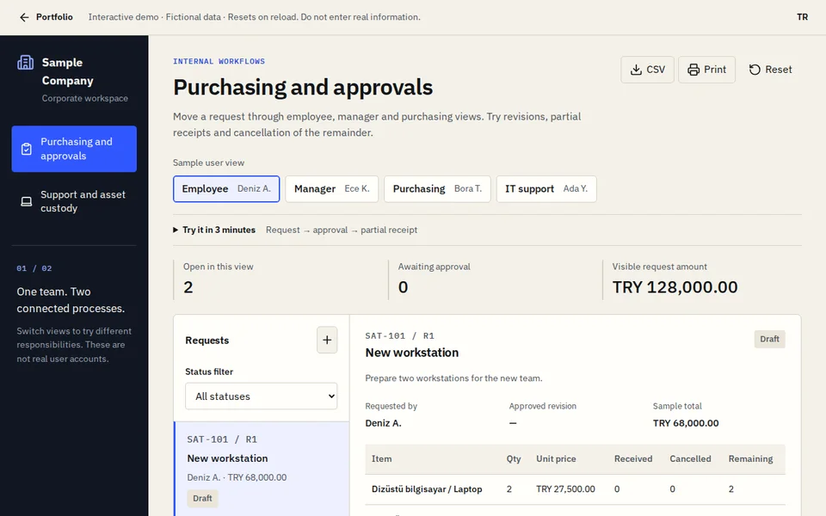Click the Draft badge in the request list
This screenshot has width=826, height=516.
[x=202, y=498]
